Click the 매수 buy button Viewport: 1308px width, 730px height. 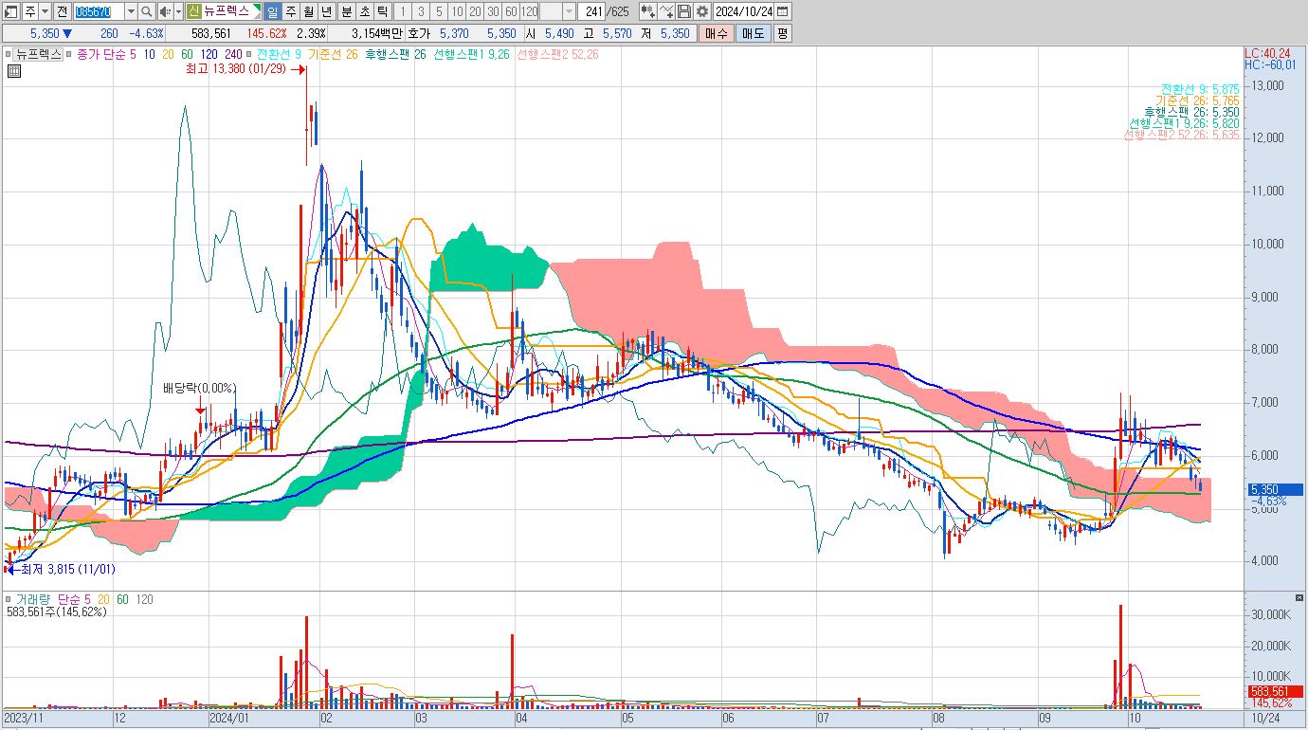click(x=717, y=33)
